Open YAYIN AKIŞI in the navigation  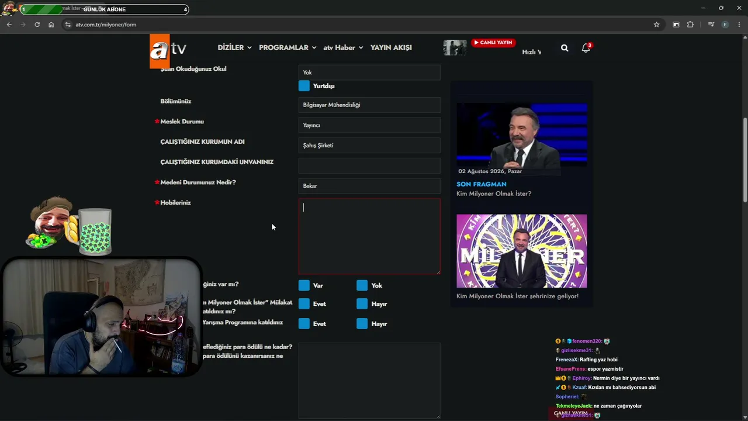click(391, 47)
